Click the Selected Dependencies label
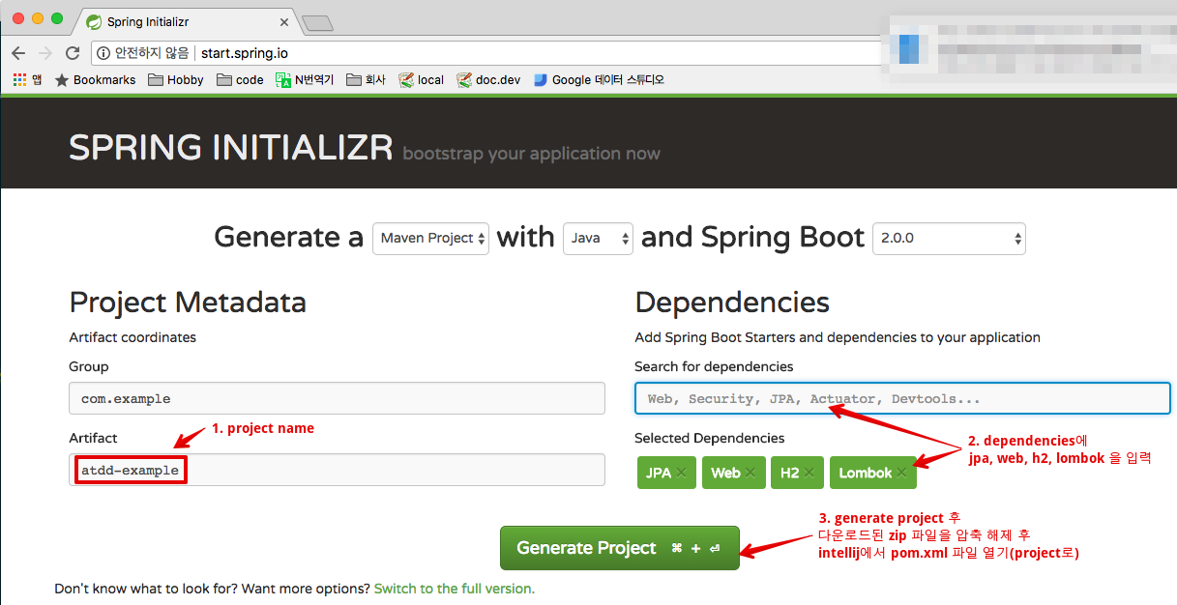The image size is (1177, 605). pyautogui.click(x=710, y=438)
